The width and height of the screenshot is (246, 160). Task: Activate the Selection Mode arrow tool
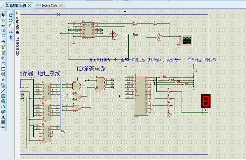[x=3, y=15]
